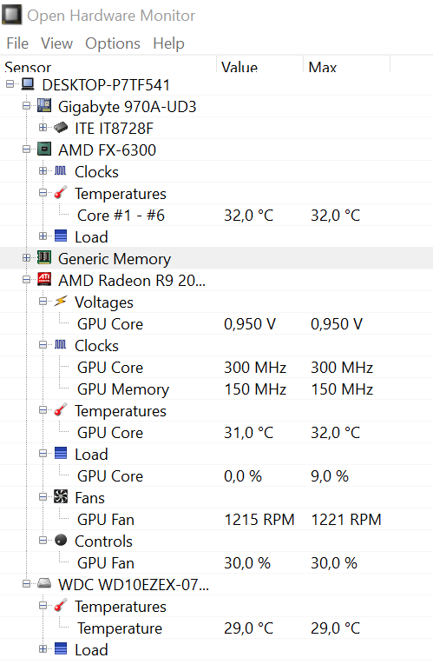Viewport: 433px width, 671px height.
Task: Click the Generic Memory RAM icon
Action: 44,258
